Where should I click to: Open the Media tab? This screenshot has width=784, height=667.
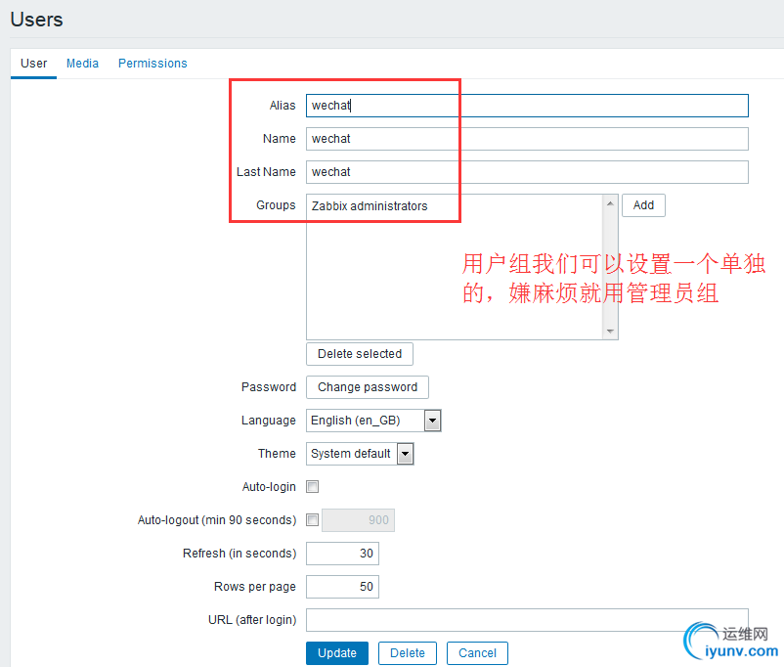click(82, 64)
